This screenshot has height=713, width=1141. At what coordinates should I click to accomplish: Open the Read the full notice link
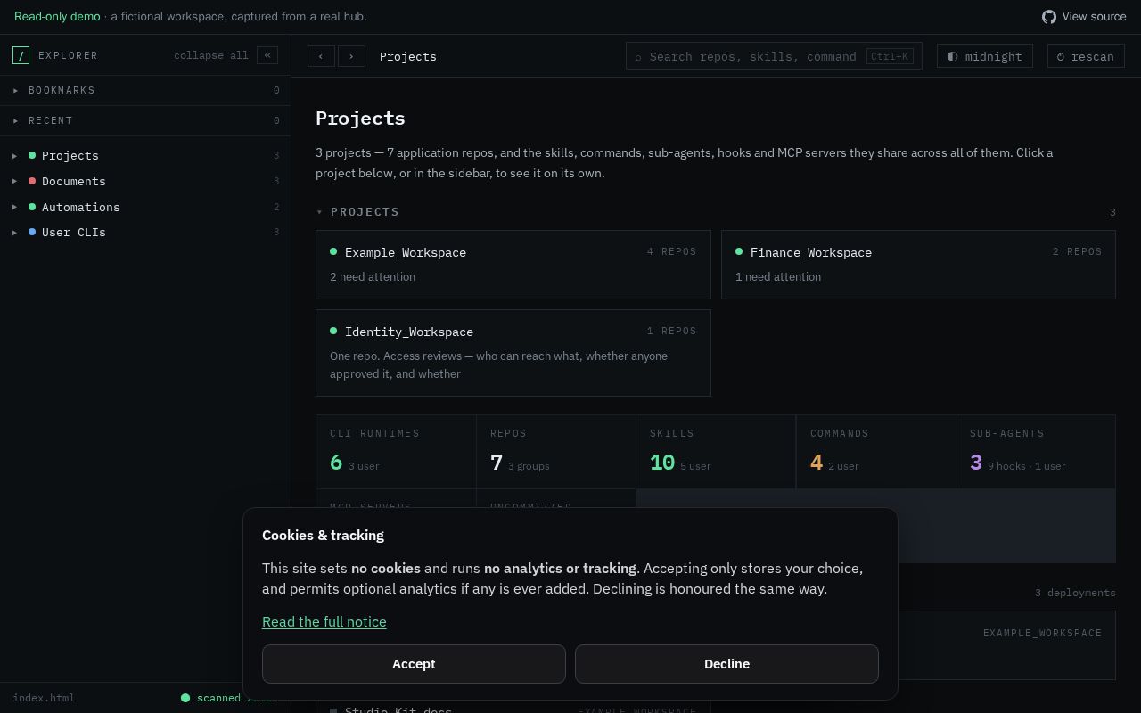pos(324,622)
